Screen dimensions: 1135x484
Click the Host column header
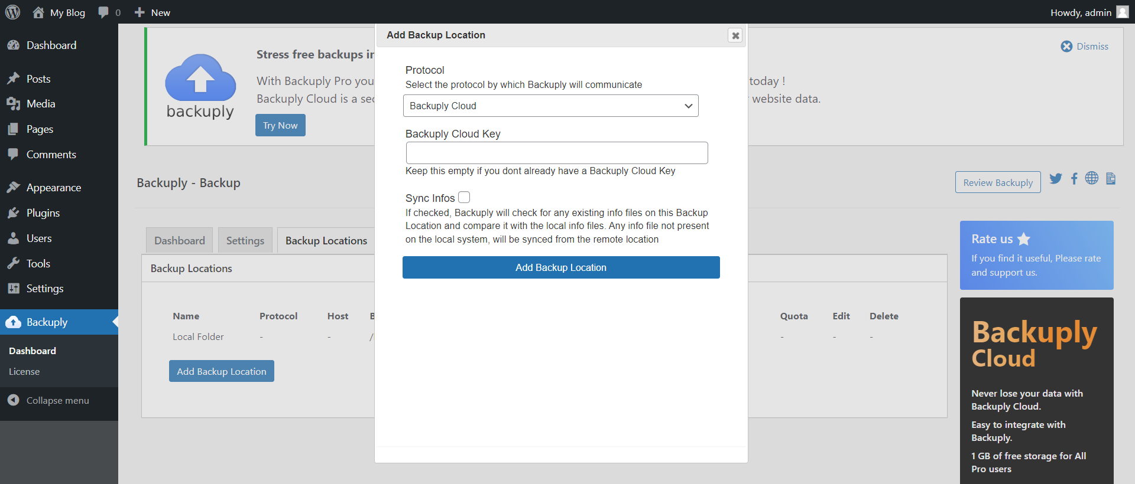[x=338, y=316]
